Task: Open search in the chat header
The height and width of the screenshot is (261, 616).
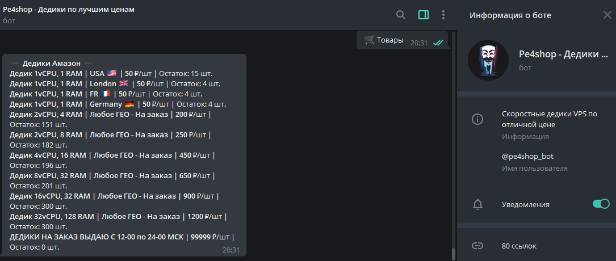Action: (x=400, y=15)
